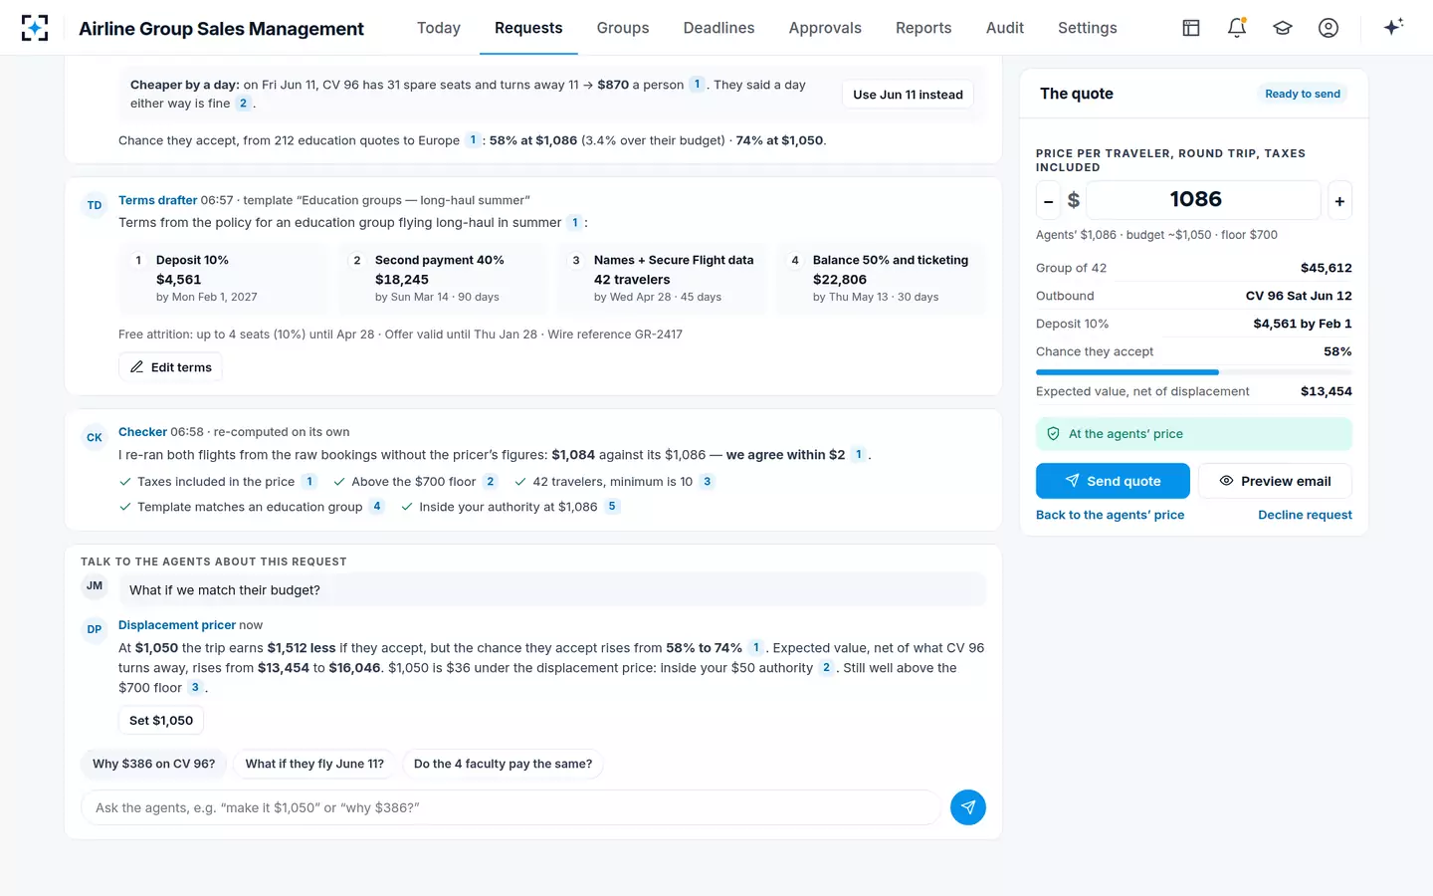
Task: Click the chance-they-accept progress bar
Action: [x=1194, y=372]
